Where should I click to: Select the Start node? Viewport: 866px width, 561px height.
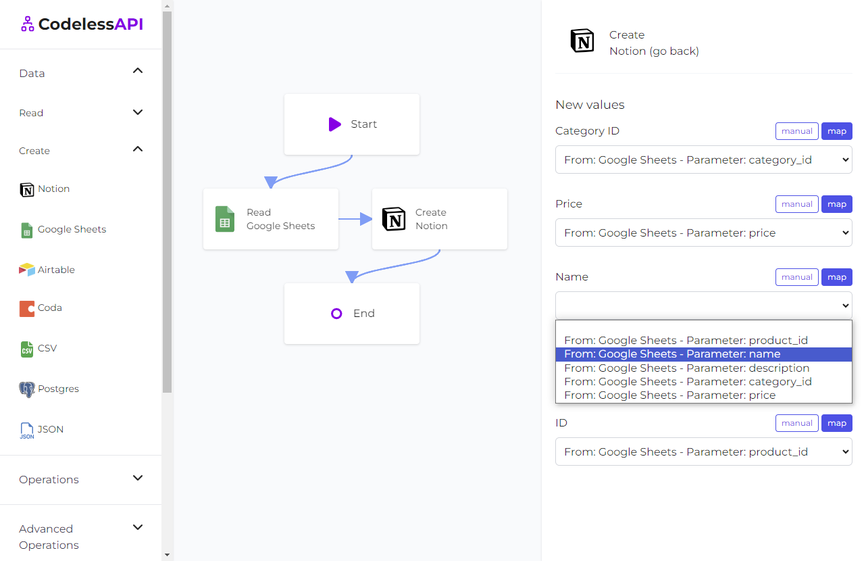point(352,124)
